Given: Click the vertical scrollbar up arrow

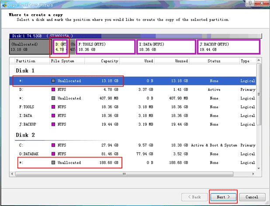Looking at the screenshot, I should click(x=259, y=60).
